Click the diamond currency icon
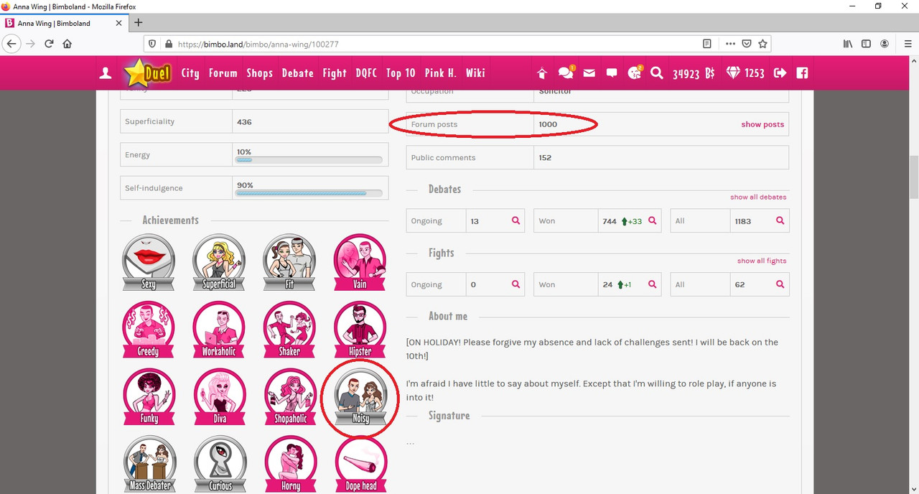919x494 pixels. [x=733, y=73]
